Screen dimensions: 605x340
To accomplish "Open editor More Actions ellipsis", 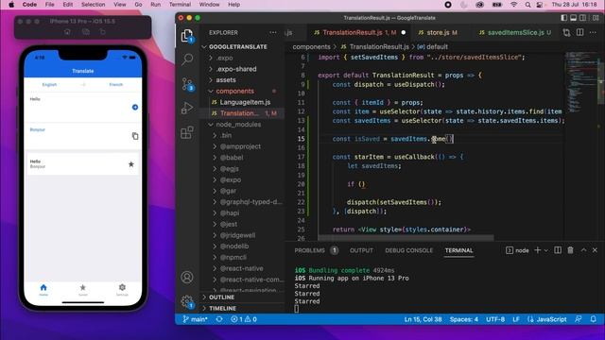I will tap(593, 33).
